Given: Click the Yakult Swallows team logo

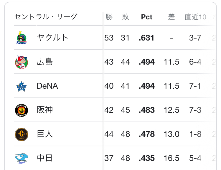Looking at the screenshot, I should click(x=22, y=38).
